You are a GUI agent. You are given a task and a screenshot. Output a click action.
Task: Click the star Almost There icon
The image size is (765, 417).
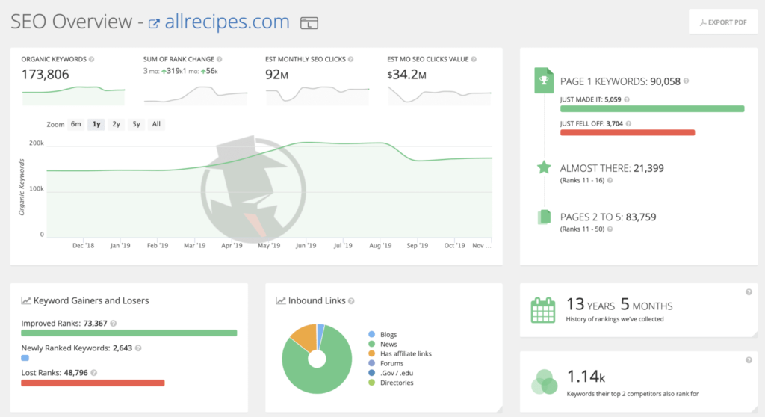[544, 168]
